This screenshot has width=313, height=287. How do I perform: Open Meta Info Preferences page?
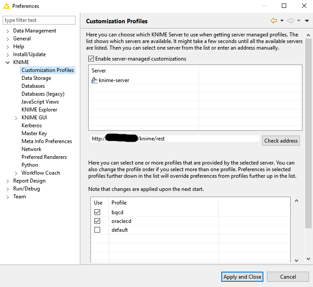(x=47, y=141)
